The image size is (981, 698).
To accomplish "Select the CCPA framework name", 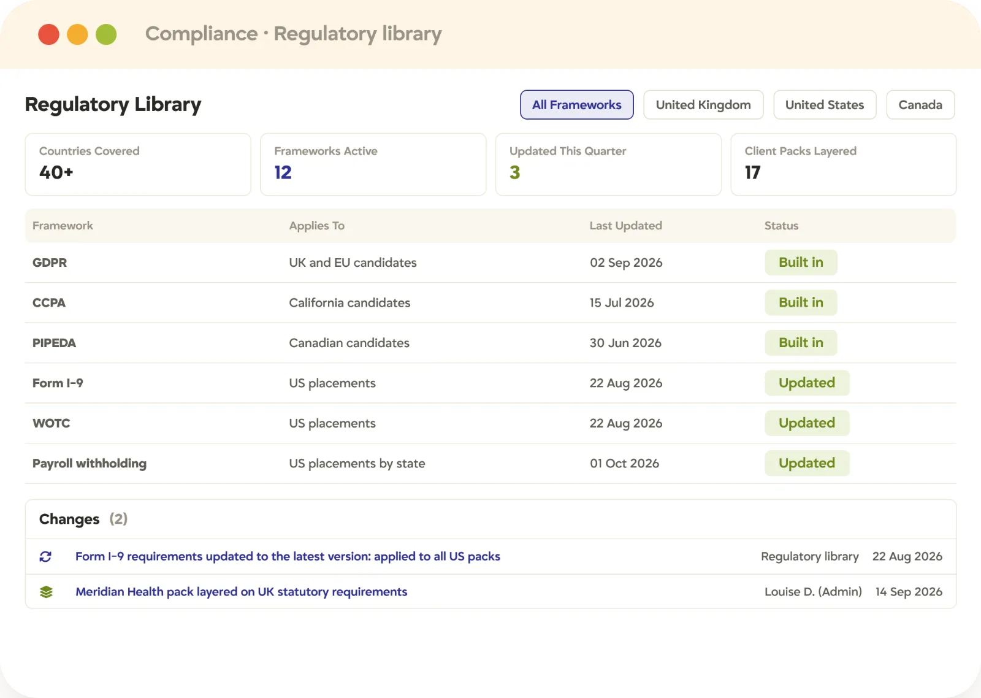I will point(49,302).
